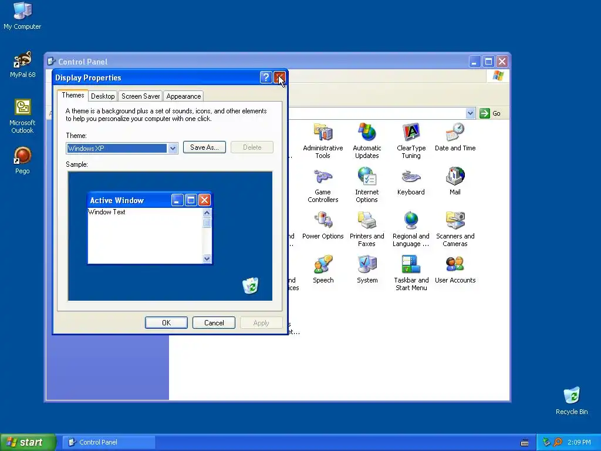601x451 pixels.
Task: Click the help question mark in Display Properties
Action: click(x=266, y=78)
